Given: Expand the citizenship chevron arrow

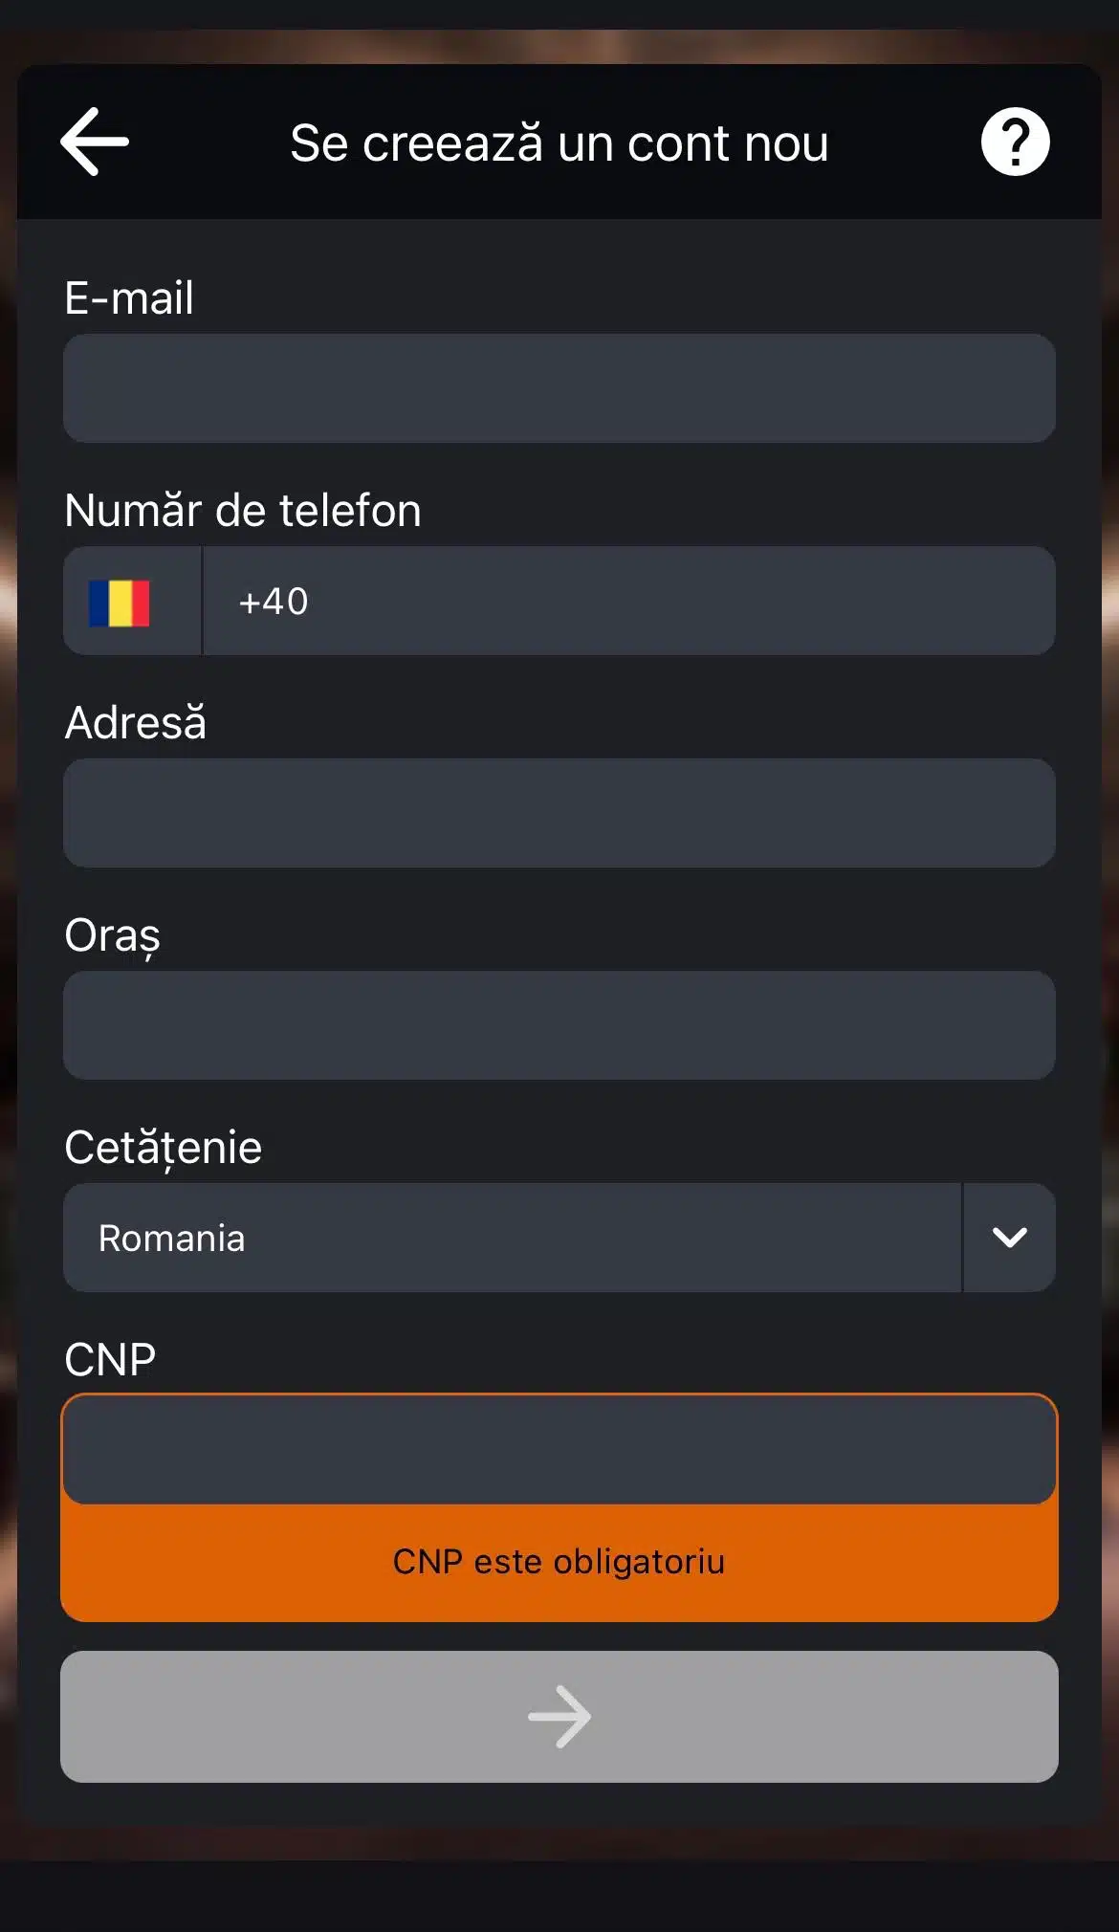Looking at the screenshot, I should click(x=1009, y=1238).
